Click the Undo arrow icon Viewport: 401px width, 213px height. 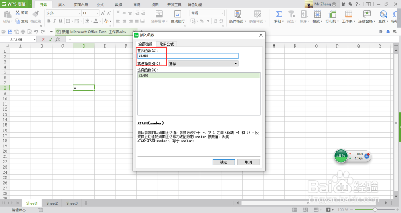(x=36, y=32)
